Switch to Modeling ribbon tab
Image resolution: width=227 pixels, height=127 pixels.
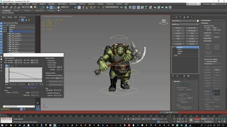click(7, 11)
